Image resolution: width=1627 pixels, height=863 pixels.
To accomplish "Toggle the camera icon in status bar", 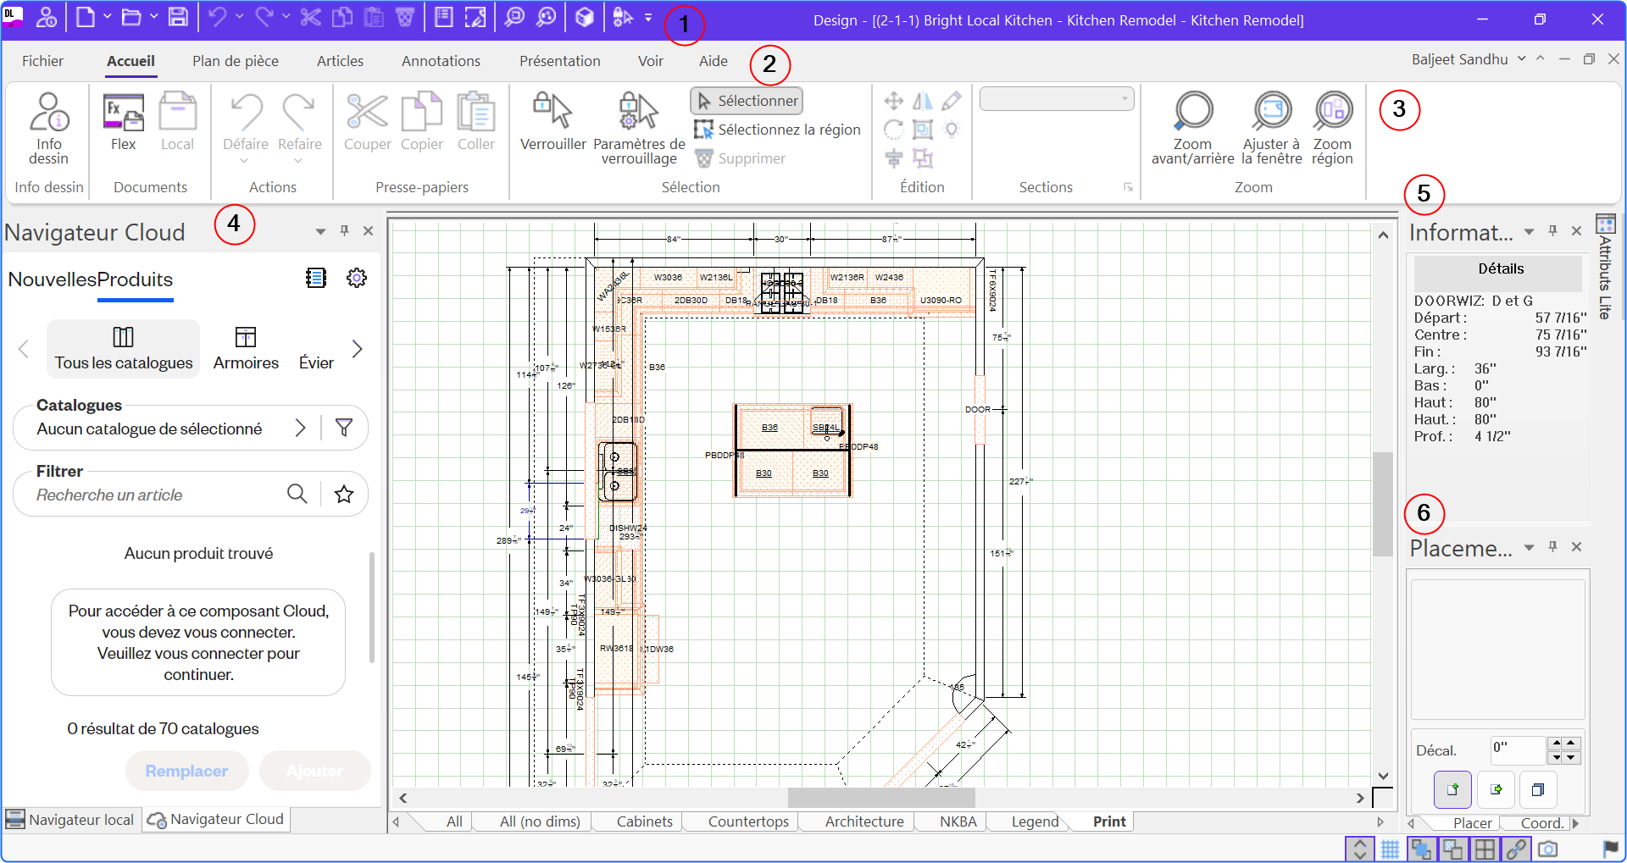I will coord(1548,849).
